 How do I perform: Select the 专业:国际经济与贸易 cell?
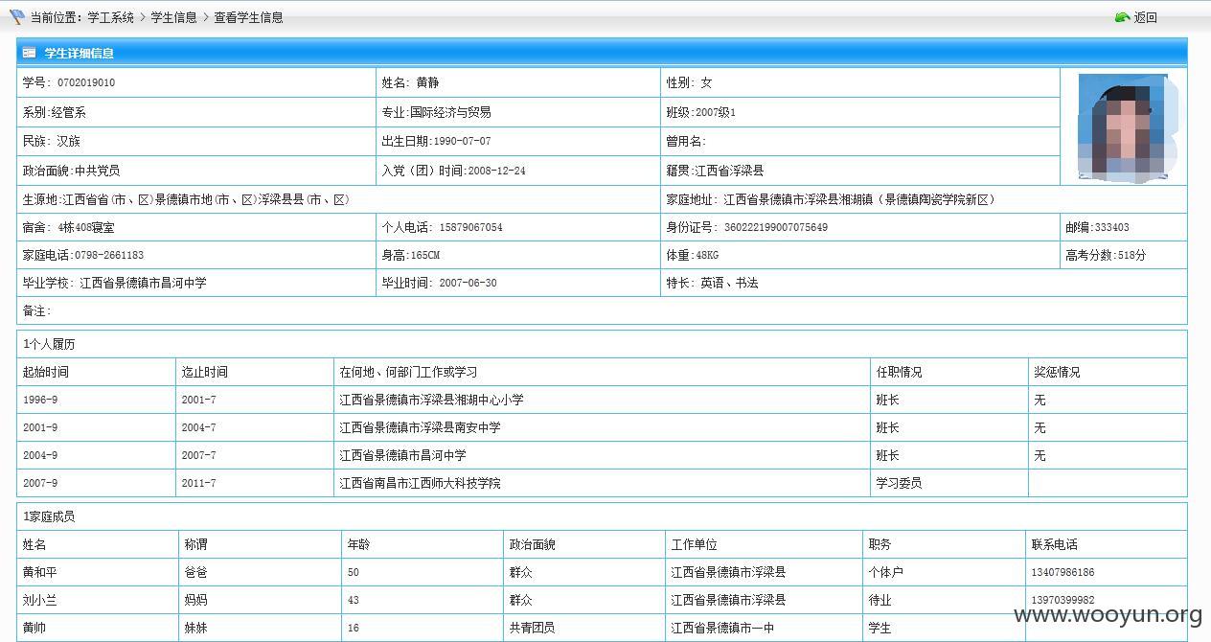(518, 112)
